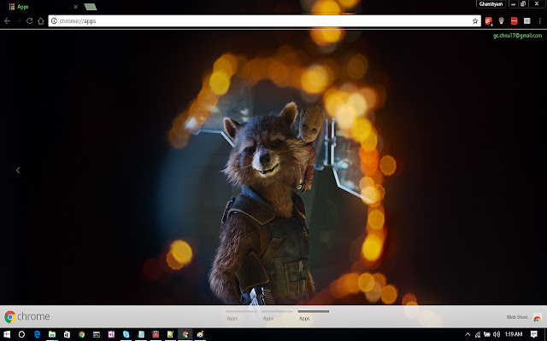The width and height of the screenshot is (547, 341).
Task: Click the 1:19 AM clock
Action: pos(514,334)
